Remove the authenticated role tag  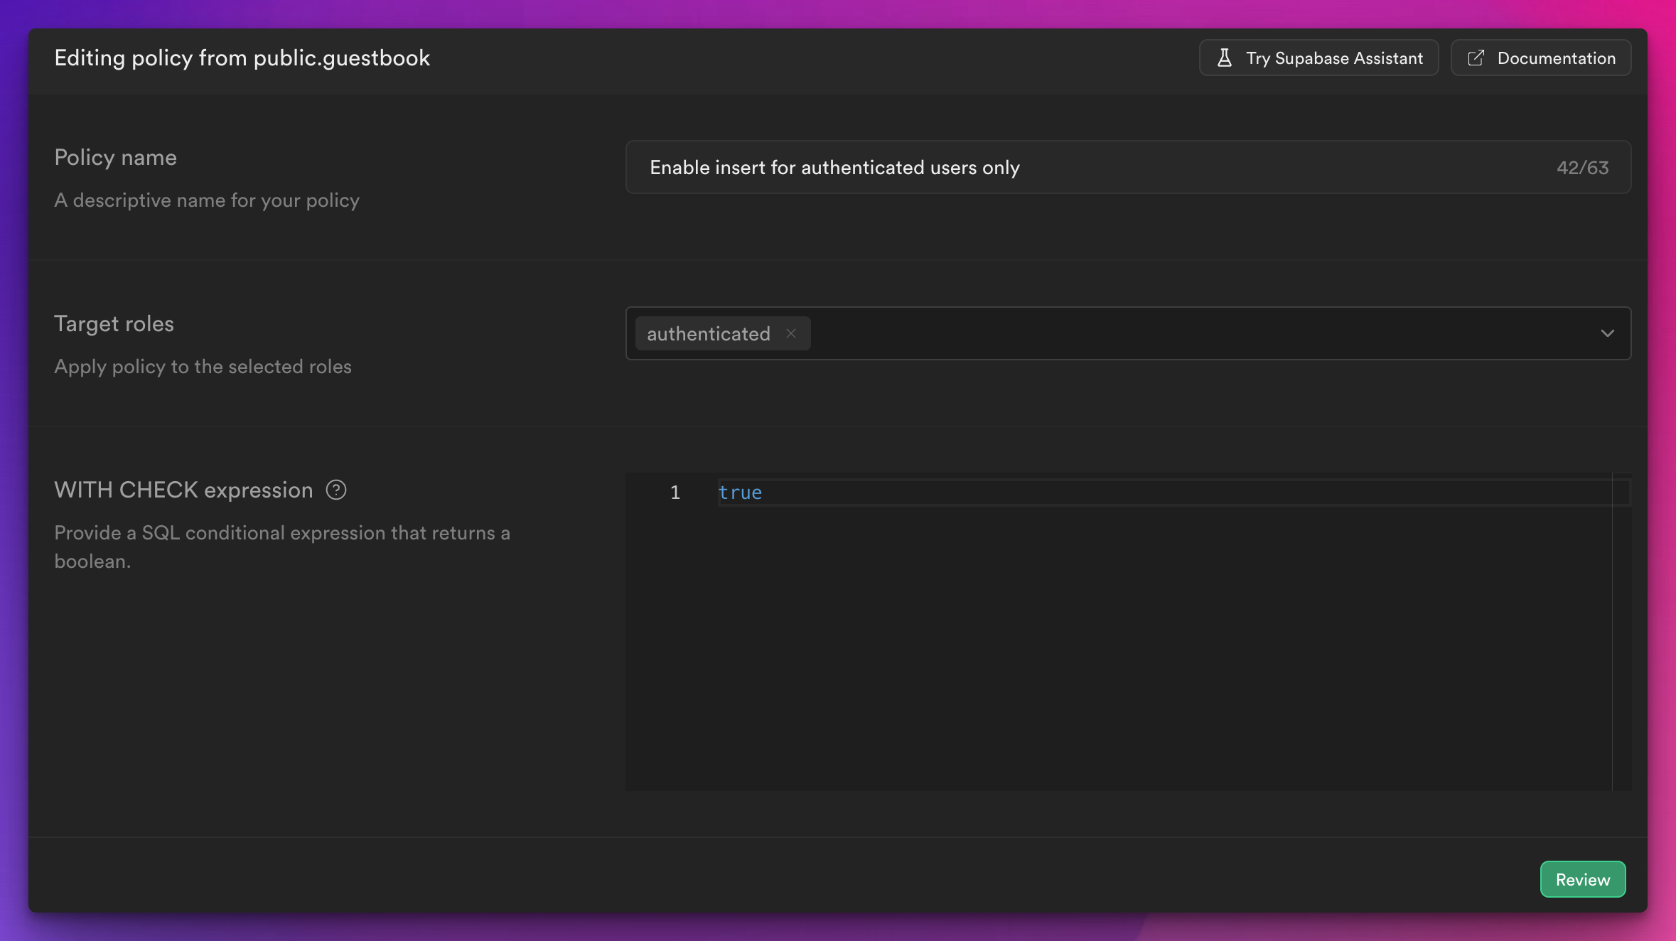(x=791, y=333)
